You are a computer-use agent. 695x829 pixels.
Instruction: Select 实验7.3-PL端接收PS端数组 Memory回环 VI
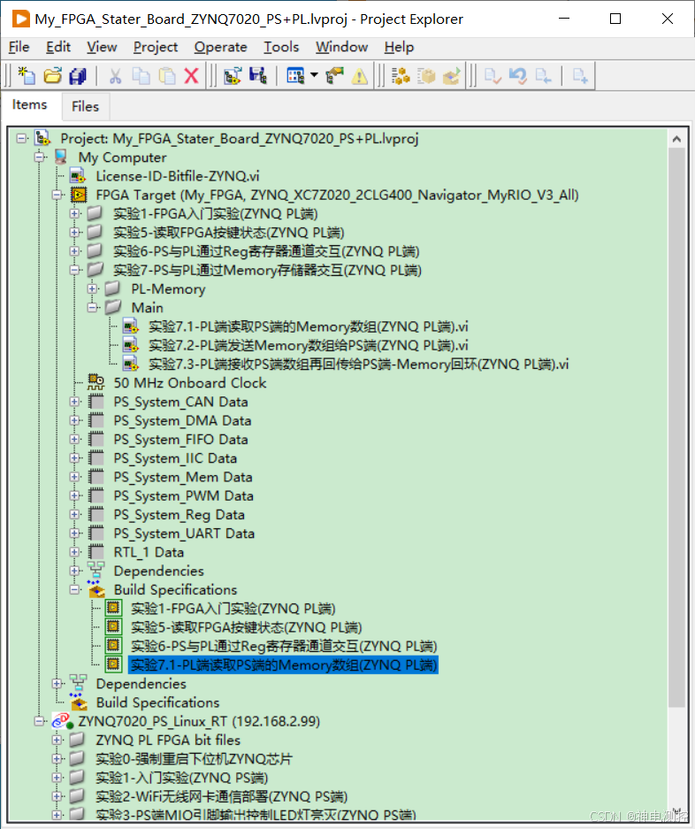click(x=358, y=364)
